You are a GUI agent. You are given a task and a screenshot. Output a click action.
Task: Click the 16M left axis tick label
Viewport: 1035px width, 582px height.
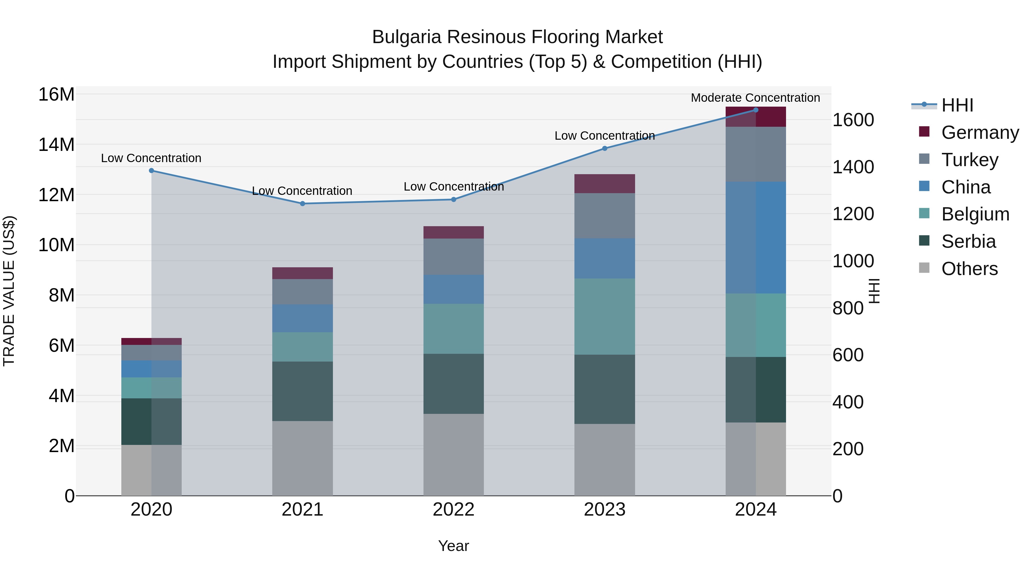pyautogui.click(x=56, y=94)
